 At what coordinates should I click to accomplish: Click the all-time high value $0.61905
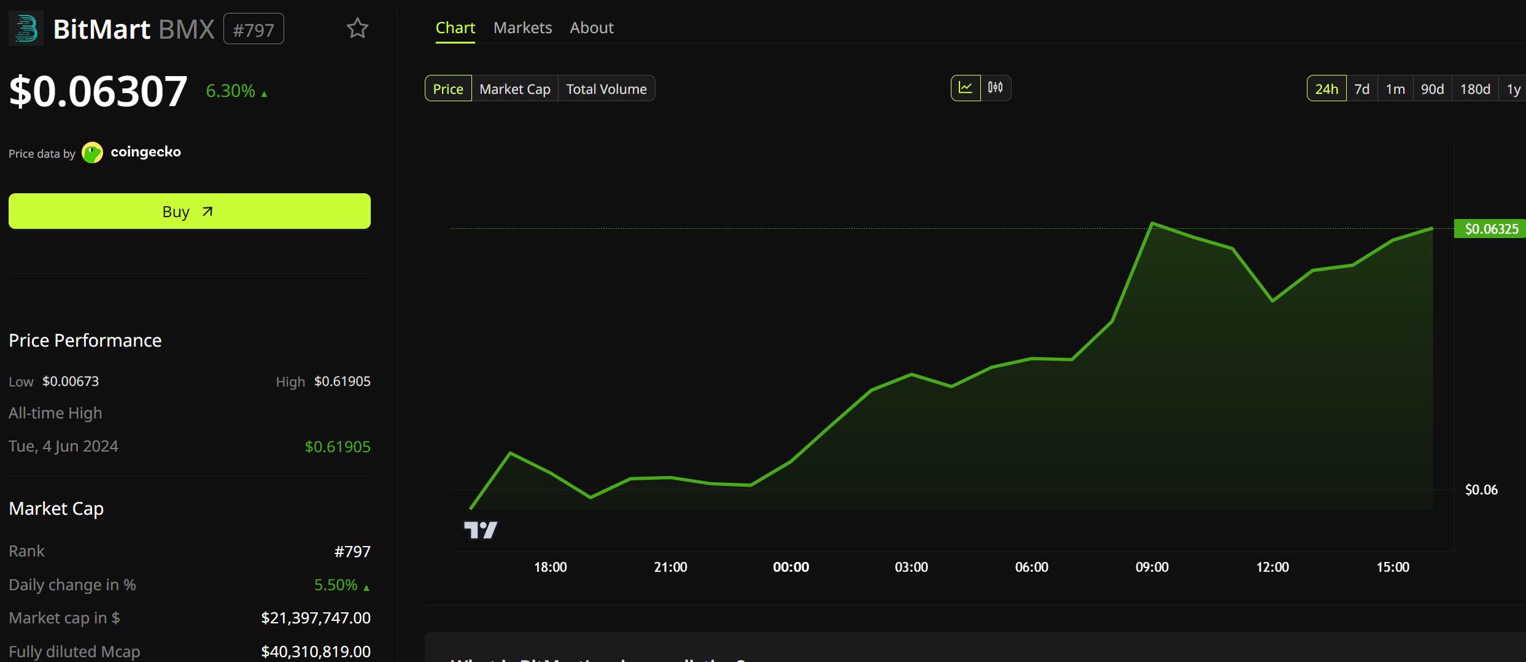338,447
